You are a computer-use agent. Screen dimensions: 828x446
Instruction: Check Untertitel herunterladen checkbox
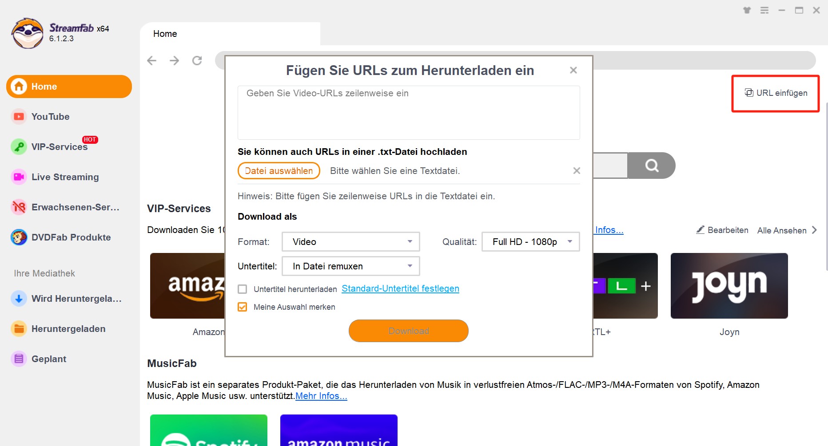point(243,289)
